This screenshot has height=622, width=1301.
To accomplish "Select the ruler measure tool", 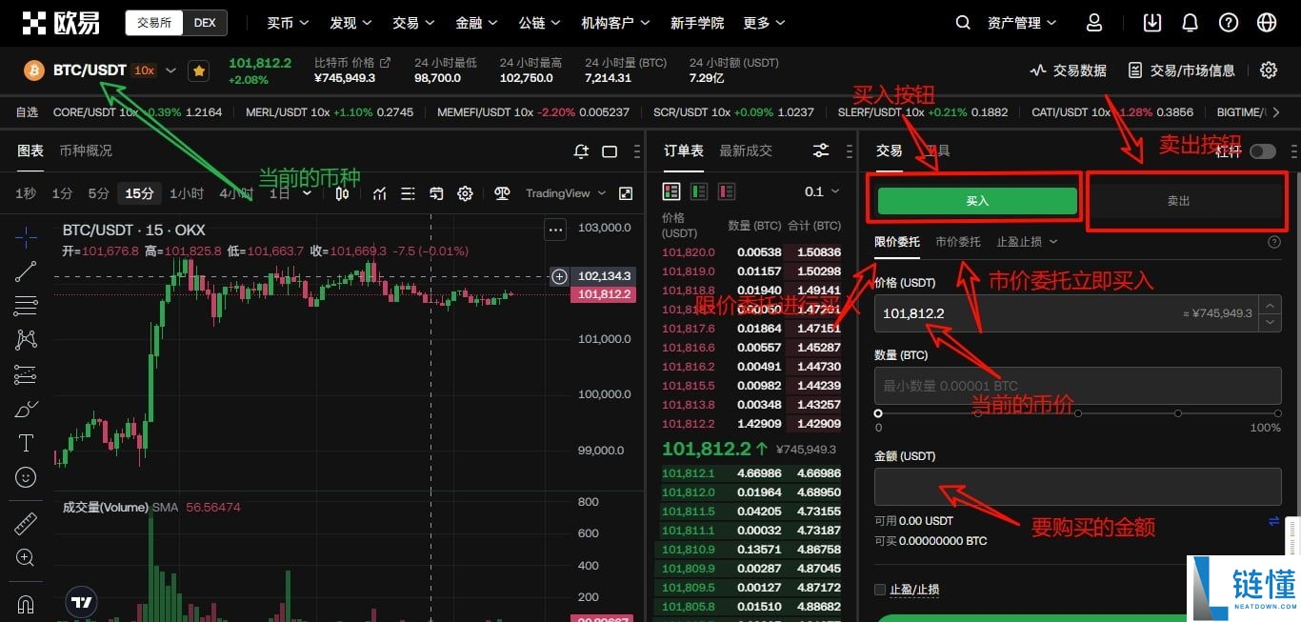I will click(26, 524).
